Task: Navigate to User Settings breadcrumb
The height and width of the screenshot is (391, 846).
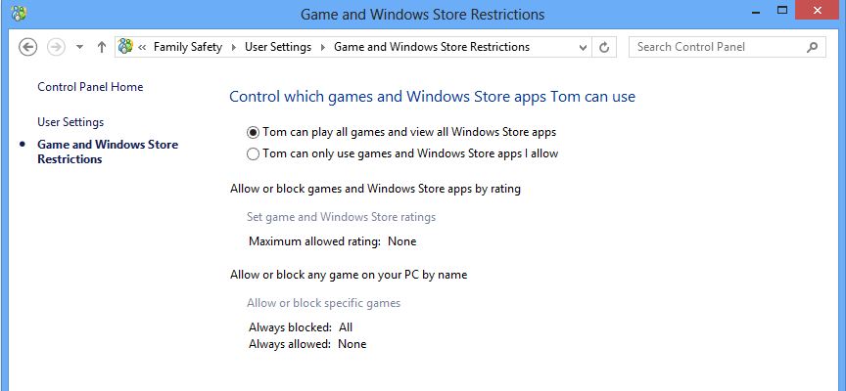Action: point(278,47)
